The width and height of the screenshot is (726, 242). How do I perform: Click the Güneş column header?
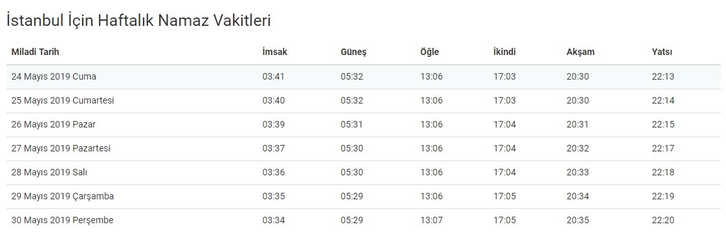pyautogui.click(x=353, y=52)
